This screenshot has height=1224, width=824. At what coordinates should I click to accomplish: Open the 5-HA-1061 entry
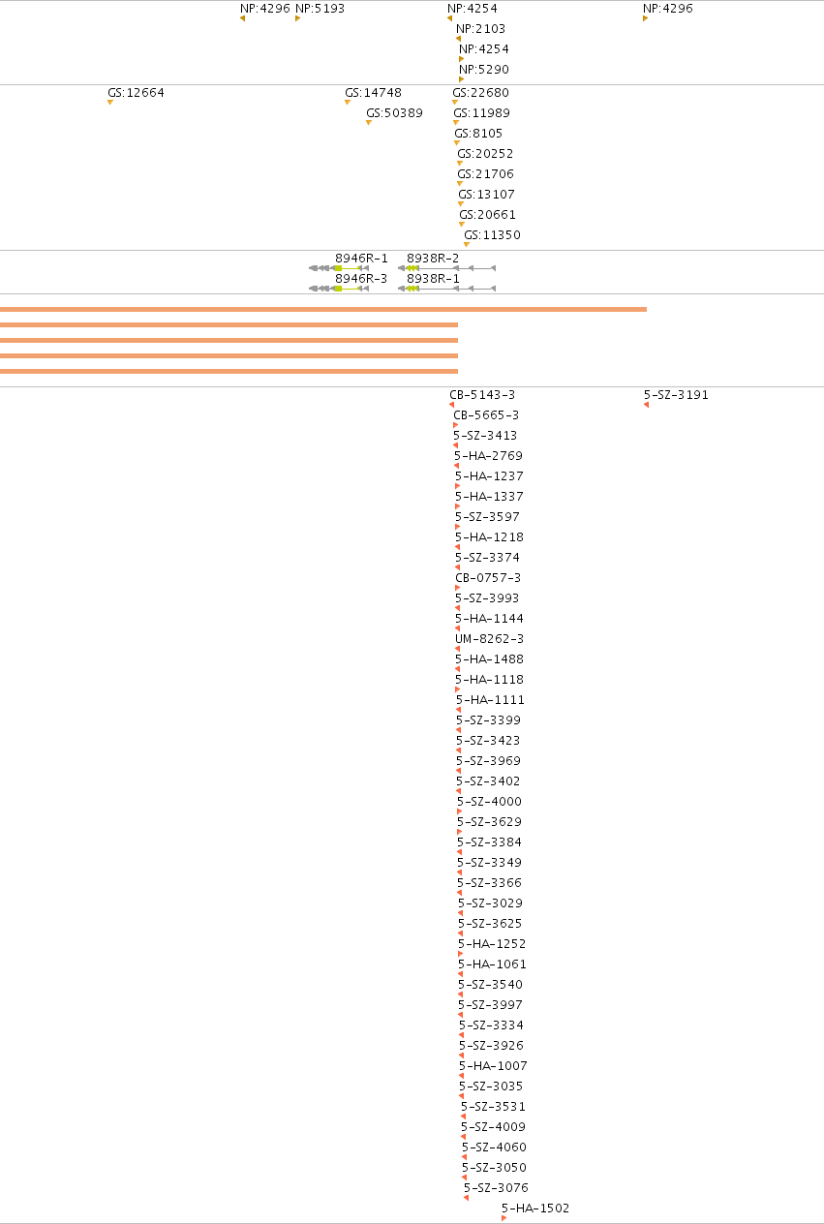(x=493, y=964)
